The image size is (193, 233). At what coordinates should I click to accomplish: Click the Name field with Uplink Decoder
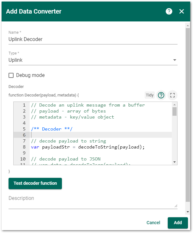(x=93, y=39)
